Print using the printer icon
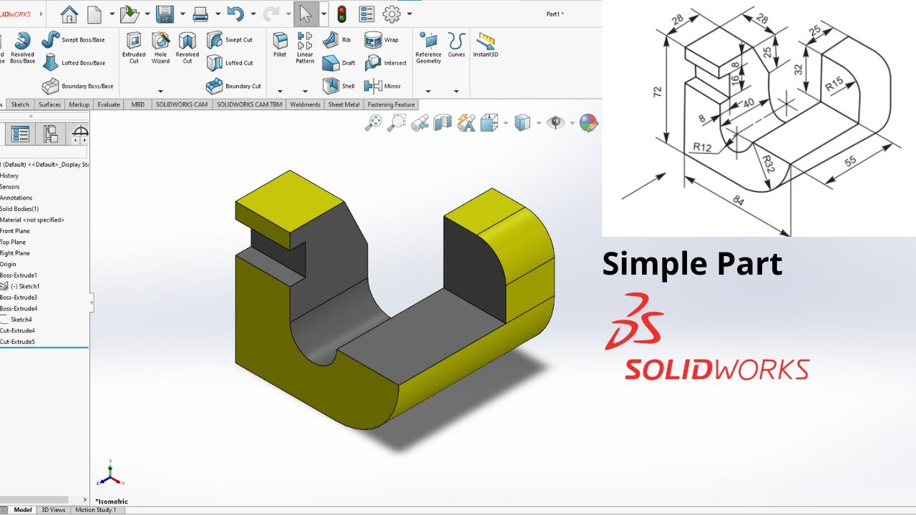Screen dimensions: 916x515 (201, 14)
